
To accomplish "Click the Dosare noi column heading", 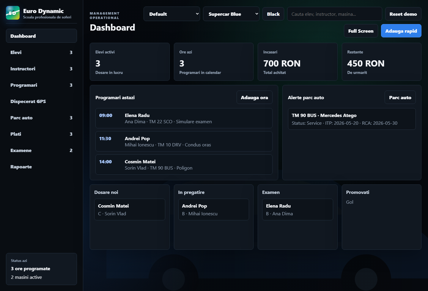I will pyautogui.click(x=106, y=192).
